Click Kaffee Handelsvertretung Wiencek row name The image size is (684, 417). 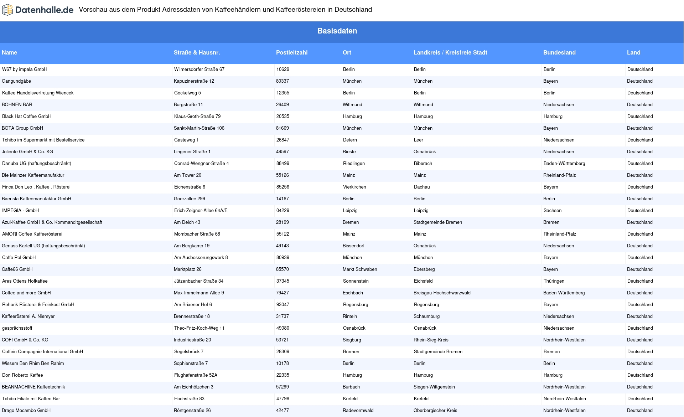point(38,93)
